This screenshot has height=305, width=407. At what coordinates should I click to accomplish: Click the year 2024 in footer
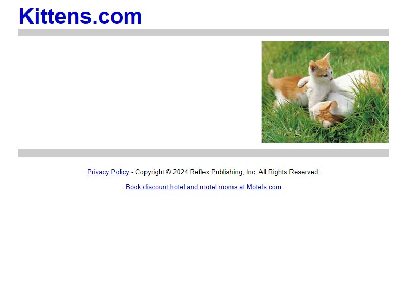click(x=181, y=172)
